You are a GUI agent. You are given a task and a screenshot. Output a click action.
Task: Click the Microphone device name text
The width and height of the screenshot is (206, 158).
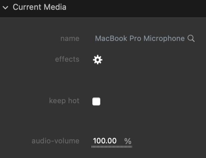coord(164,38)
